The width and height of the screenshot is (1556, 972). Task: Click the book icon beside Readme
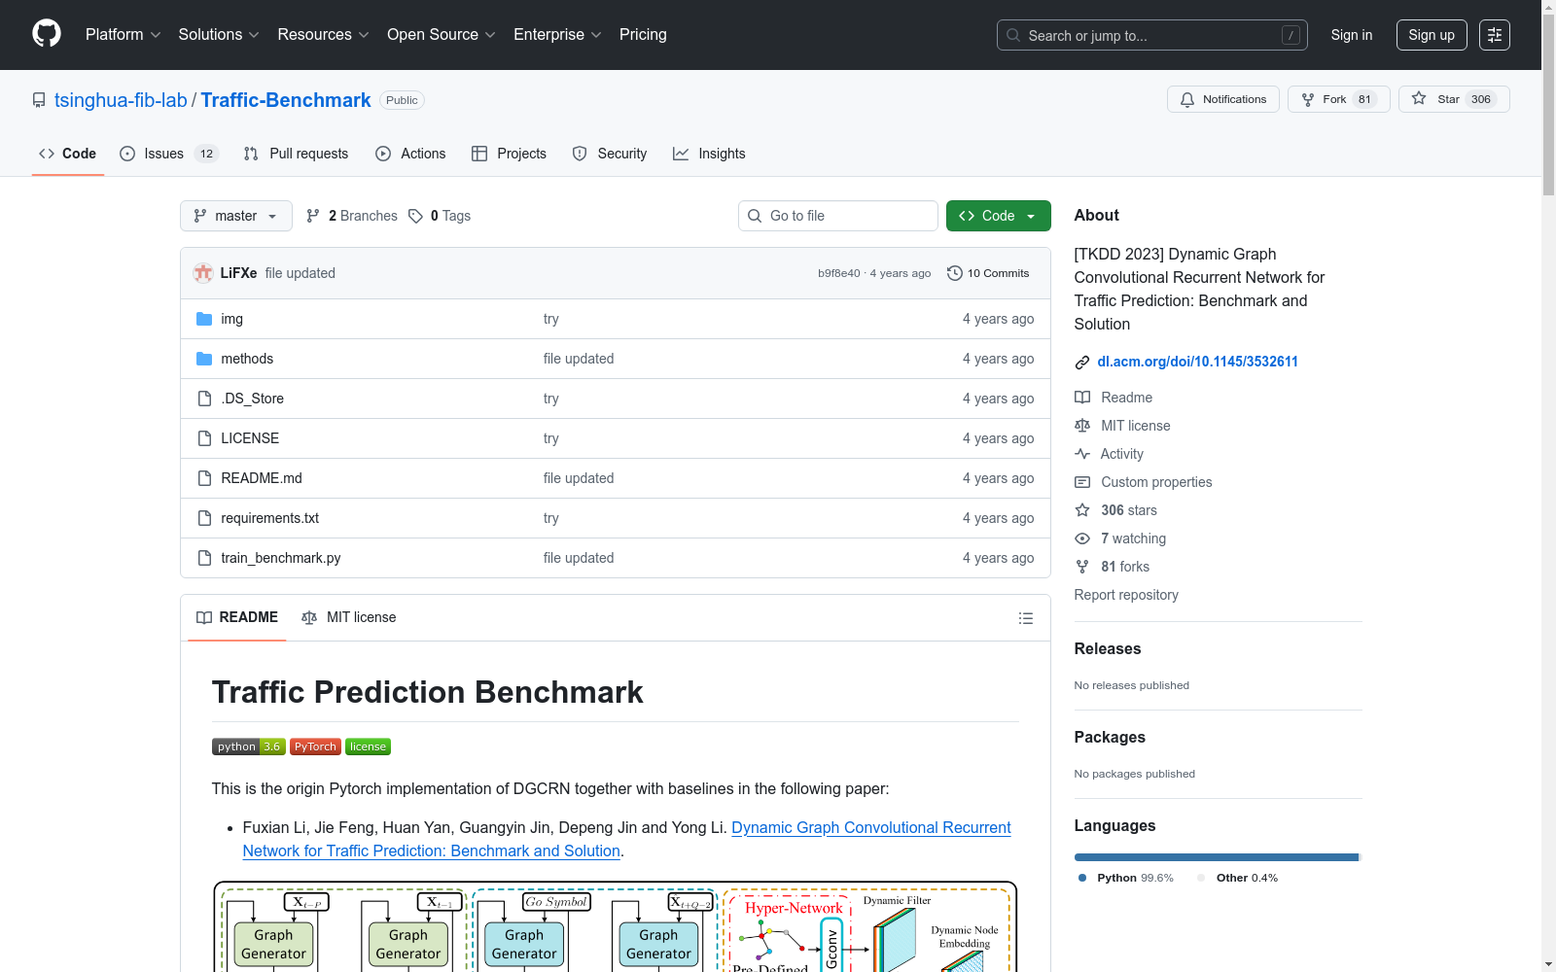click(x=1082, y=398)
